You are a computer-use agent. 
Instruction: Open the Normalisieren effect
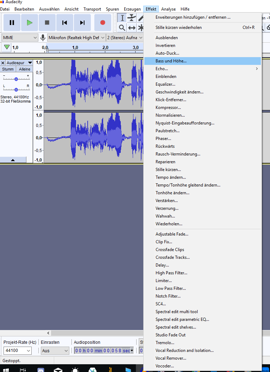pyautogui.click(x=202, y=115)
